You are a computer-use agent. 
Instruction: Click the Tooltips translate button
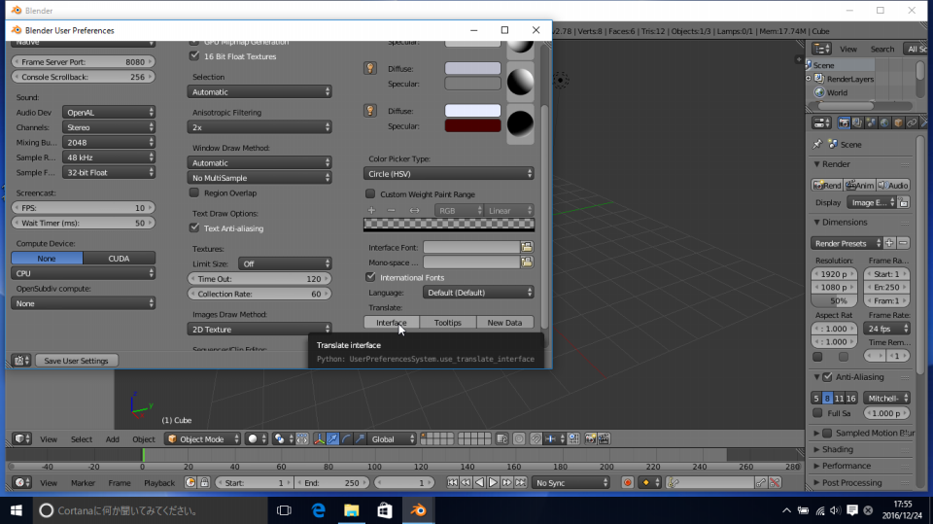click(447, 322)
